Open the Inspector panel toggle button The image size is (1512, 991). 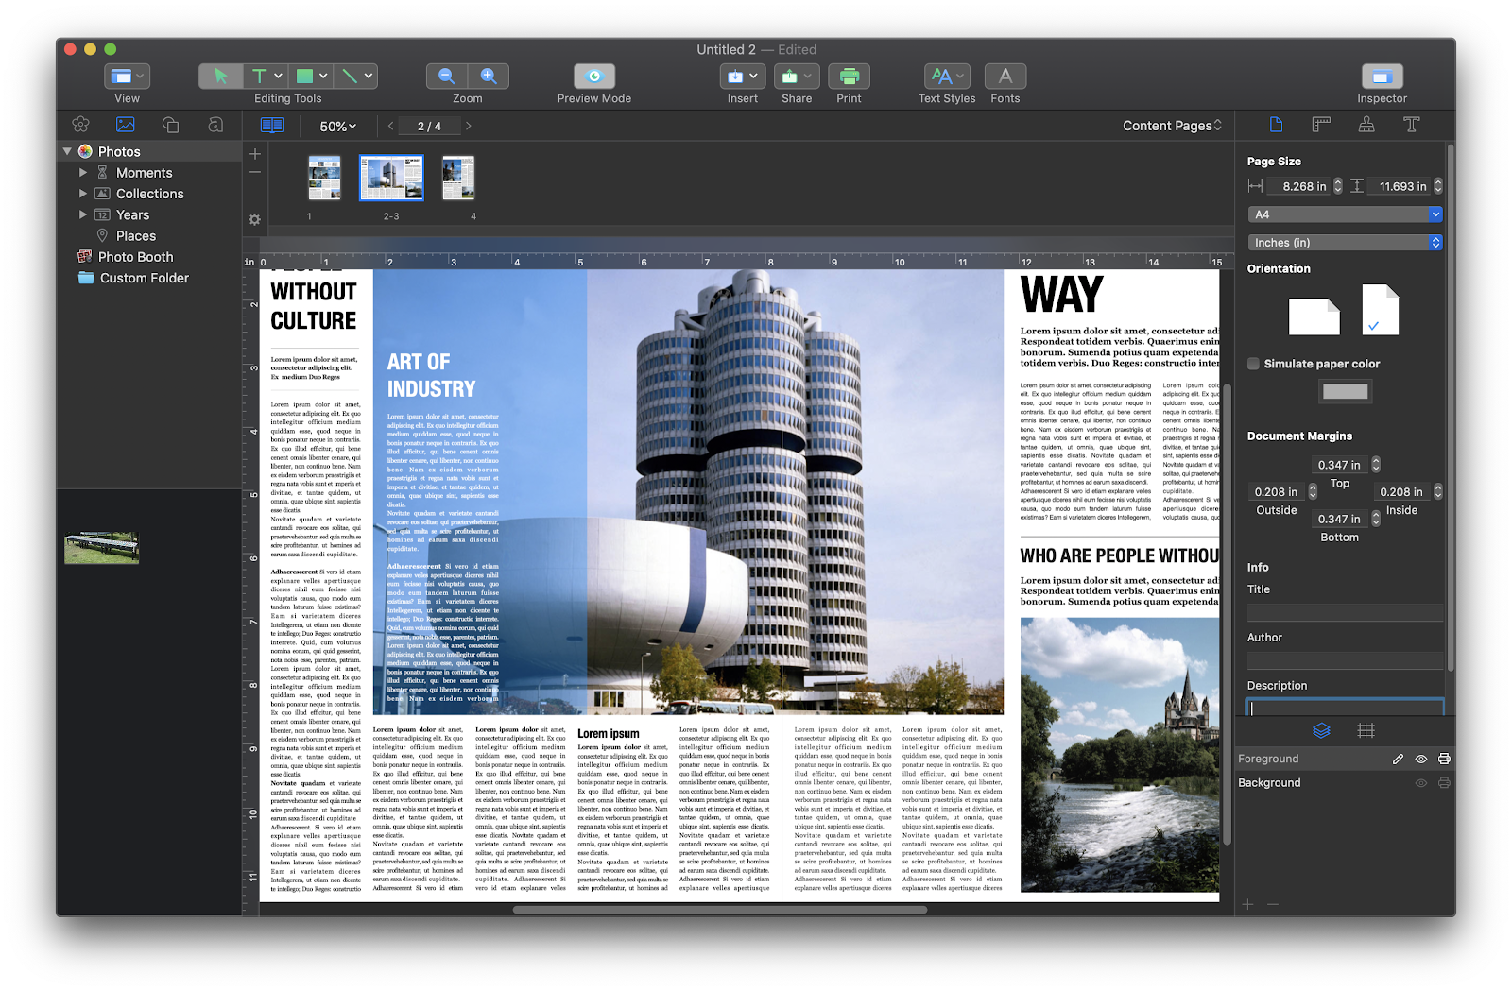(1382, 76)
